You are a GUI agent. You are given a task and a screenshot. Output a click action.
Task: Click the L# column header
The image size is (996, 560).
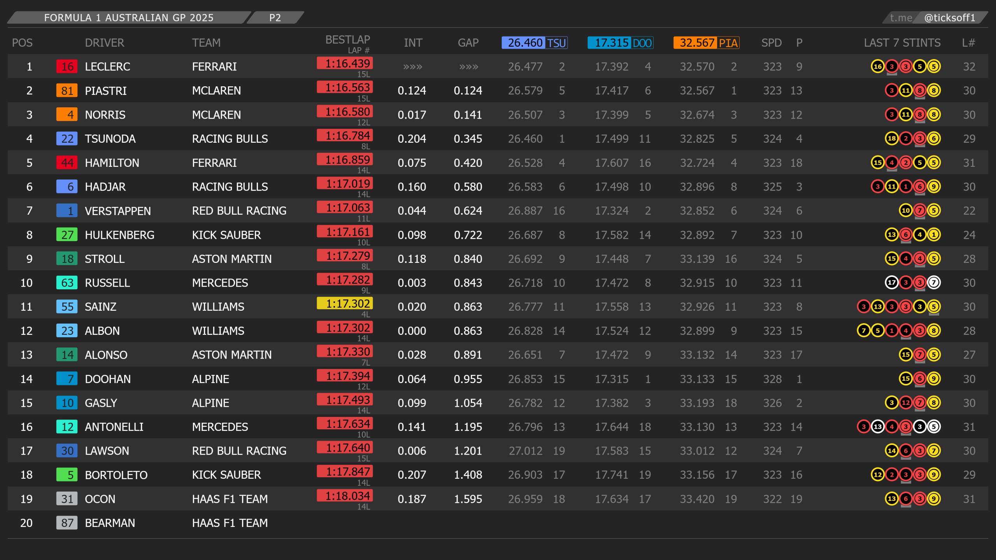pos(968,43)
